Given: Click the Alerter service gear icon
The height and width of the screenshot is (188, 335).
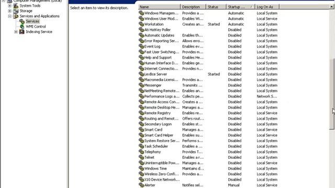Looking at the screenshot, I should tap(141, 185).
